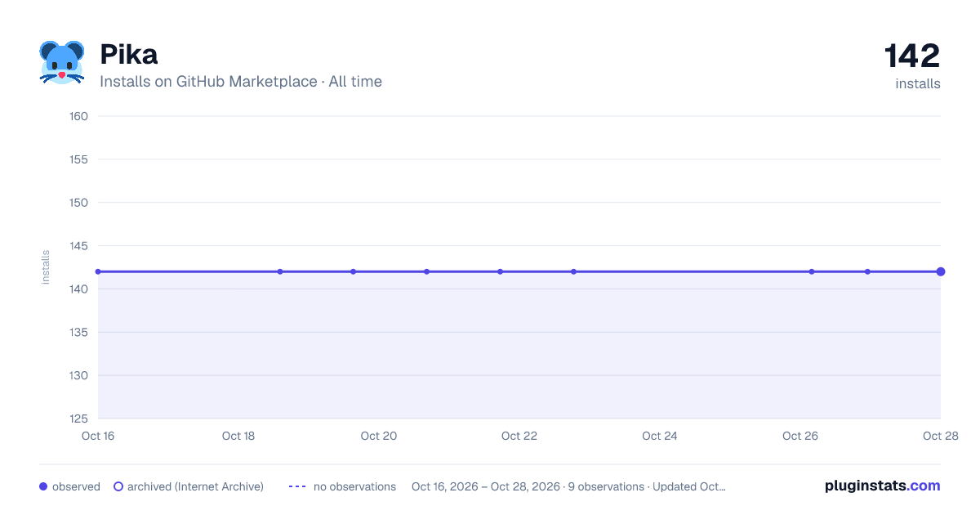Click the '140' y-axis label
This screenshot has width=980, height=515.
[79, 289]
